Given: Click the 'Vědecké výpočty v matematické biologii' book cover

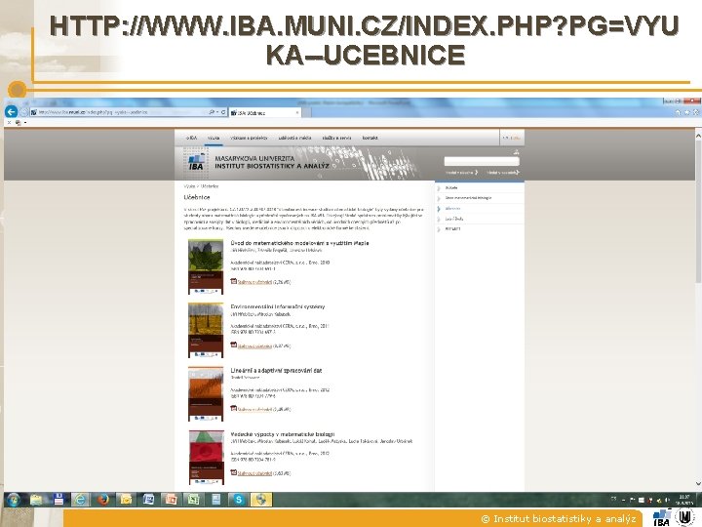Looking at the screenshot, I should [206, 458].
